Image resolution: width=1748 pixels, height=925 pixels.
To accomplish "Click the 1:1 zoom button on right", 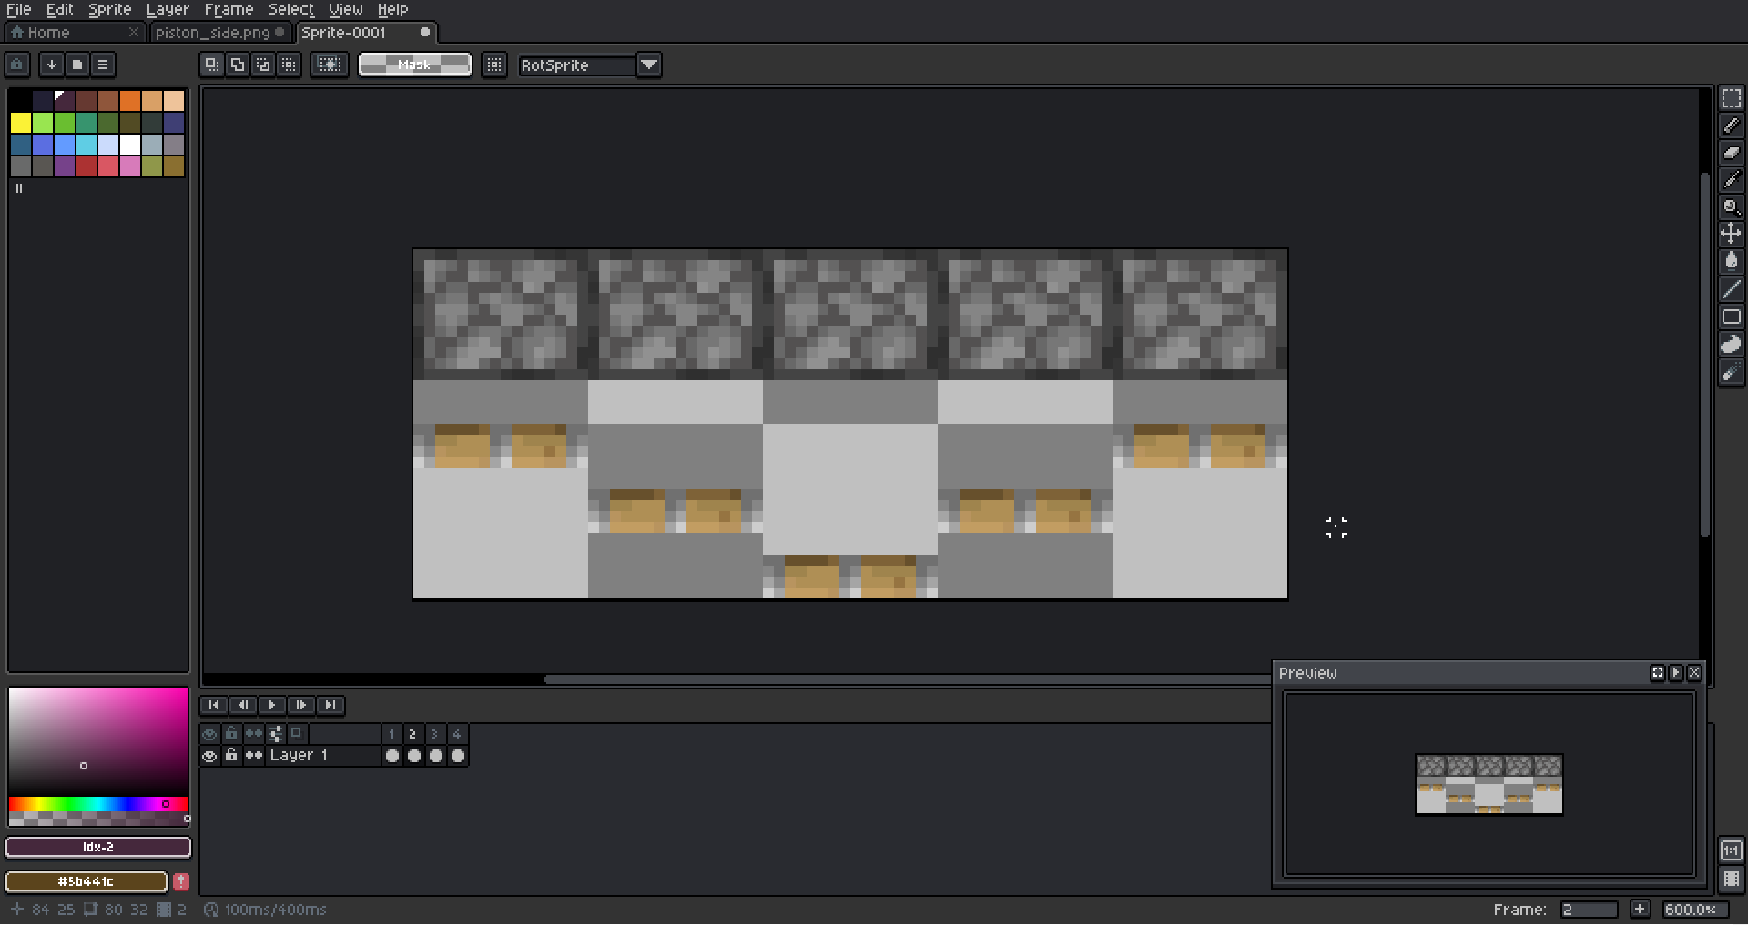I will coord(1731,850).
